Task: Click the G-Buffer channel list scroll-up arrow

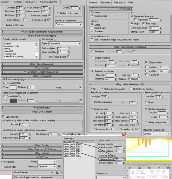Action: point(36,44)
